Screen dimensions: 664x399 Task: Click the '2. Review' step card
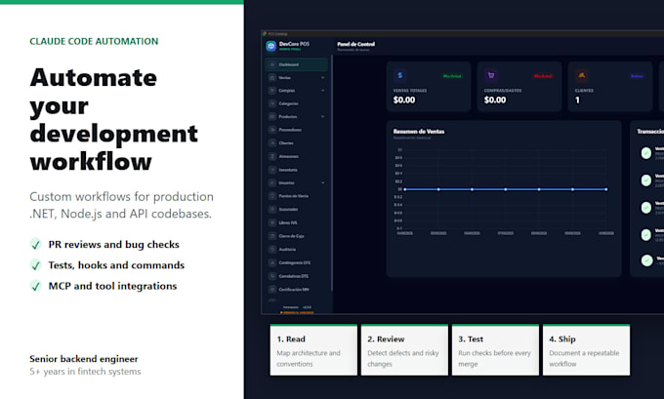pyautogui.click(x=404, y=350)
